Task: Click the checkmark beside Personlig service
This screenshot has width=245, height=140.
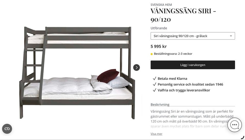Action: point(154,85)
